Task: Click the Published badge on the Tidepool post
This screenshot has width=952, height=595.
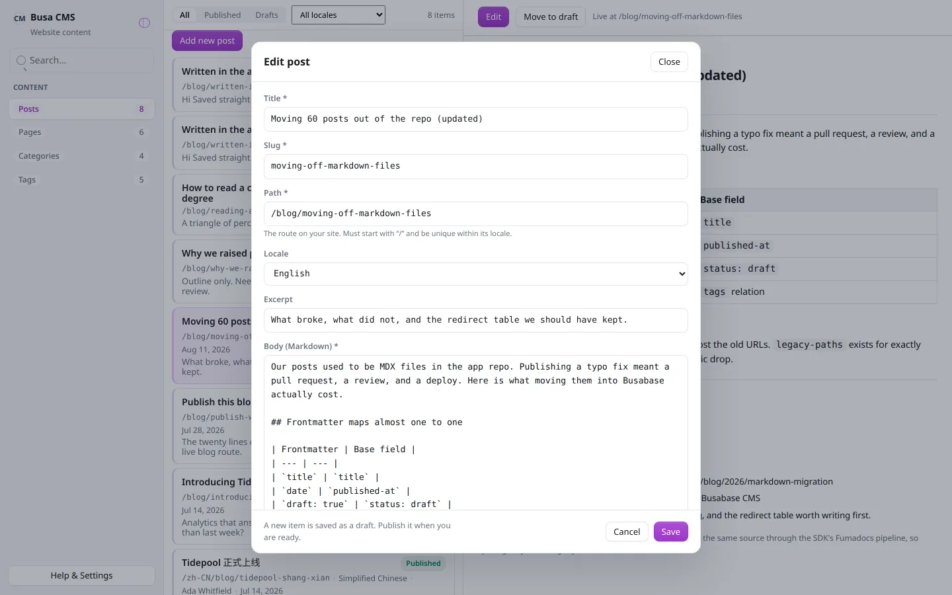Action: 423,563
